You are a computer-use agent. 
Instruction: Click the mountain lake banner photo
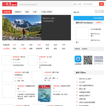pyautogui.click(x=22, y=28)
